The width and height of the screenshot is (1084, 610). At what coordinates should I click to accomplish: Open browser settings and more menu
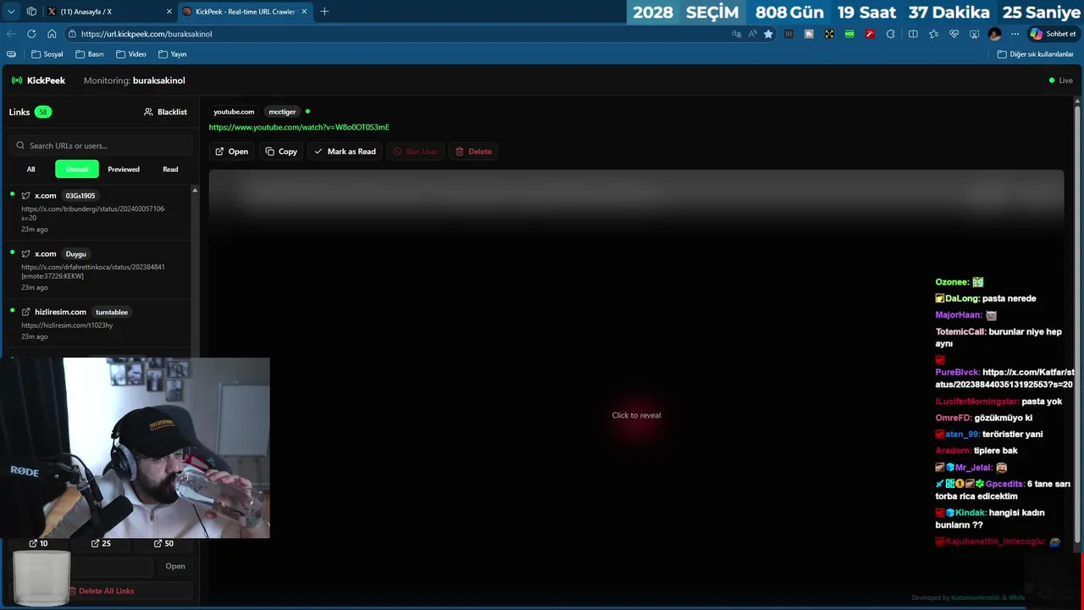click(x=1015, y=34)
